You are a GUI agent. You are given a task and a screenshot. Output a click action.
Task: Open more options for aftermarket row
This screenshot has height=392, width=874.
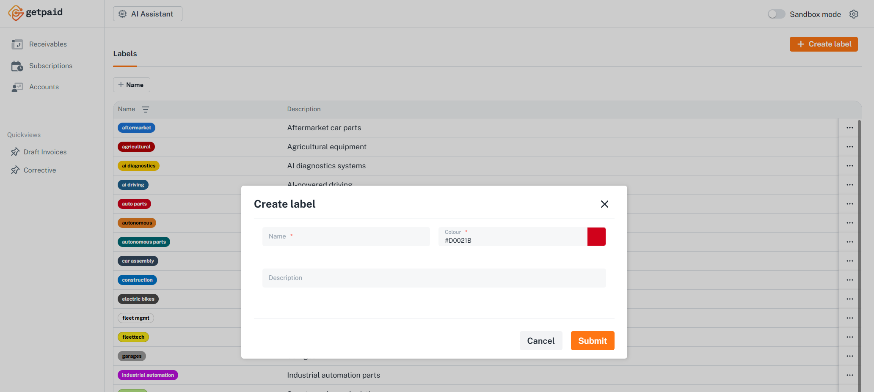(849, 128)
